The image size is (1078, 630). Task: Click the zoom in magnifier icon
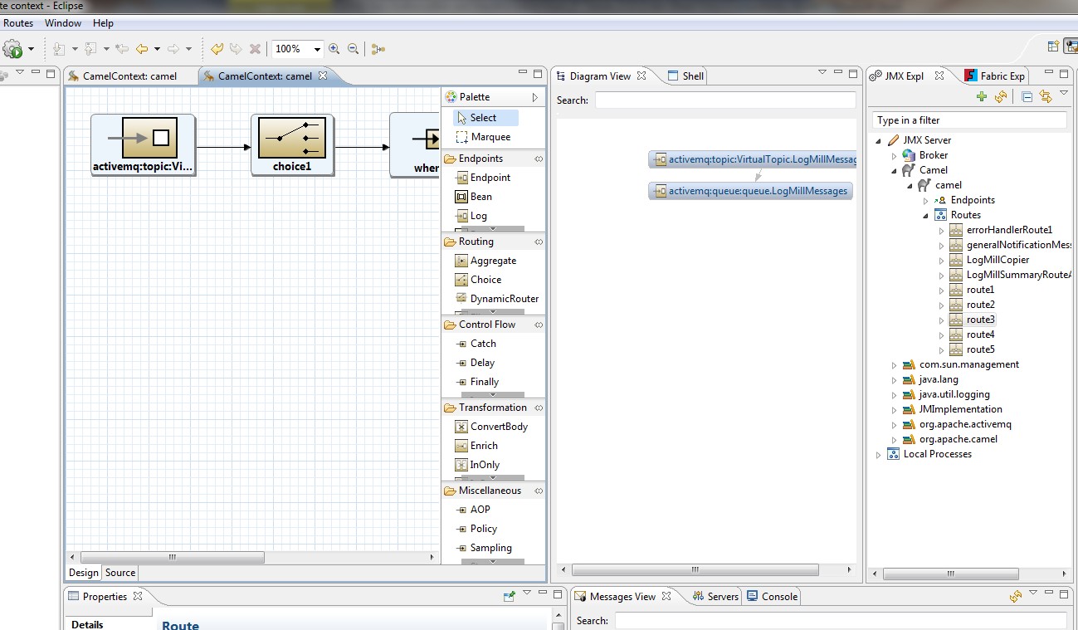pyautogui.click(x=334, y=49)
